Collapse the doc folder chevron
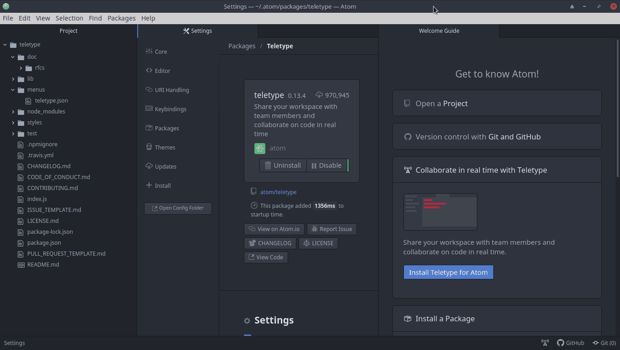 [x=13, y=57]
